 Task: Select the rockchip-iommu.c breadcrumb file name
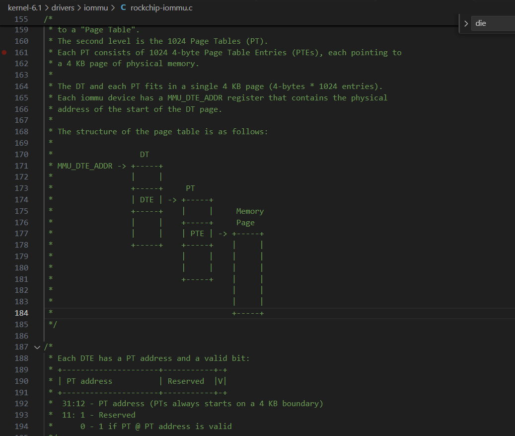click(x=161, y=8)
